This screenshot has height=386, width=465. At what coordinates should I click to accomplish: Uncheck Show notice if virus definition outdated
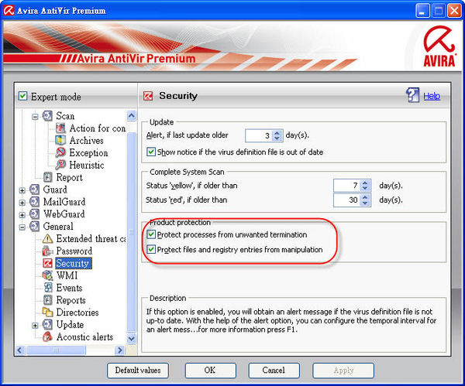[x=151, y=152]
